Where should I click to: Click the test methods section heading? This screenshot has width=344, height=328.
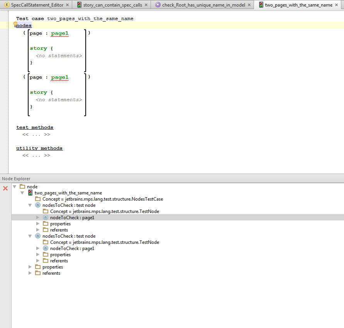click(x=35, y=127)
